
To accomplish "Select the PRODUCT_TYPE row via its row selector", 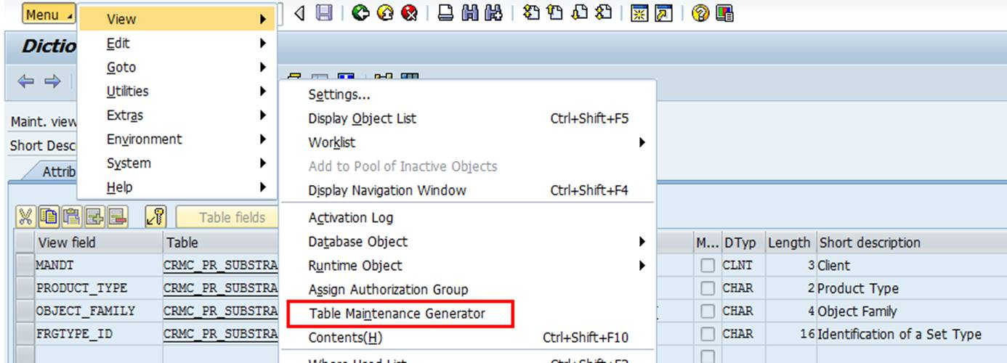I will click(x=25, y=288).
